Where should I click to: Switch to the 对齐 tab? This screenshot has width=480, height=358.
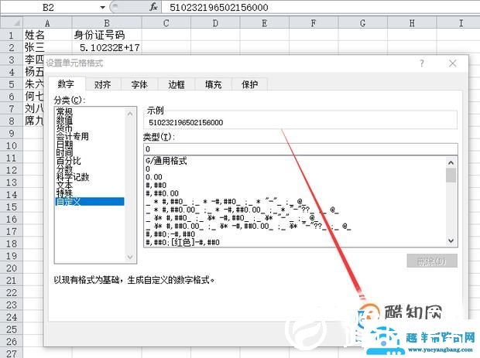pyautogui.click(x=102, y=84)
